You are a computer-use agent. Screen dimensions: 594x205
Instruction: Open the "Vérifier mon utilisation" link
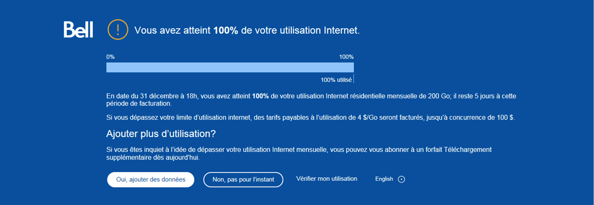[327, 179]
